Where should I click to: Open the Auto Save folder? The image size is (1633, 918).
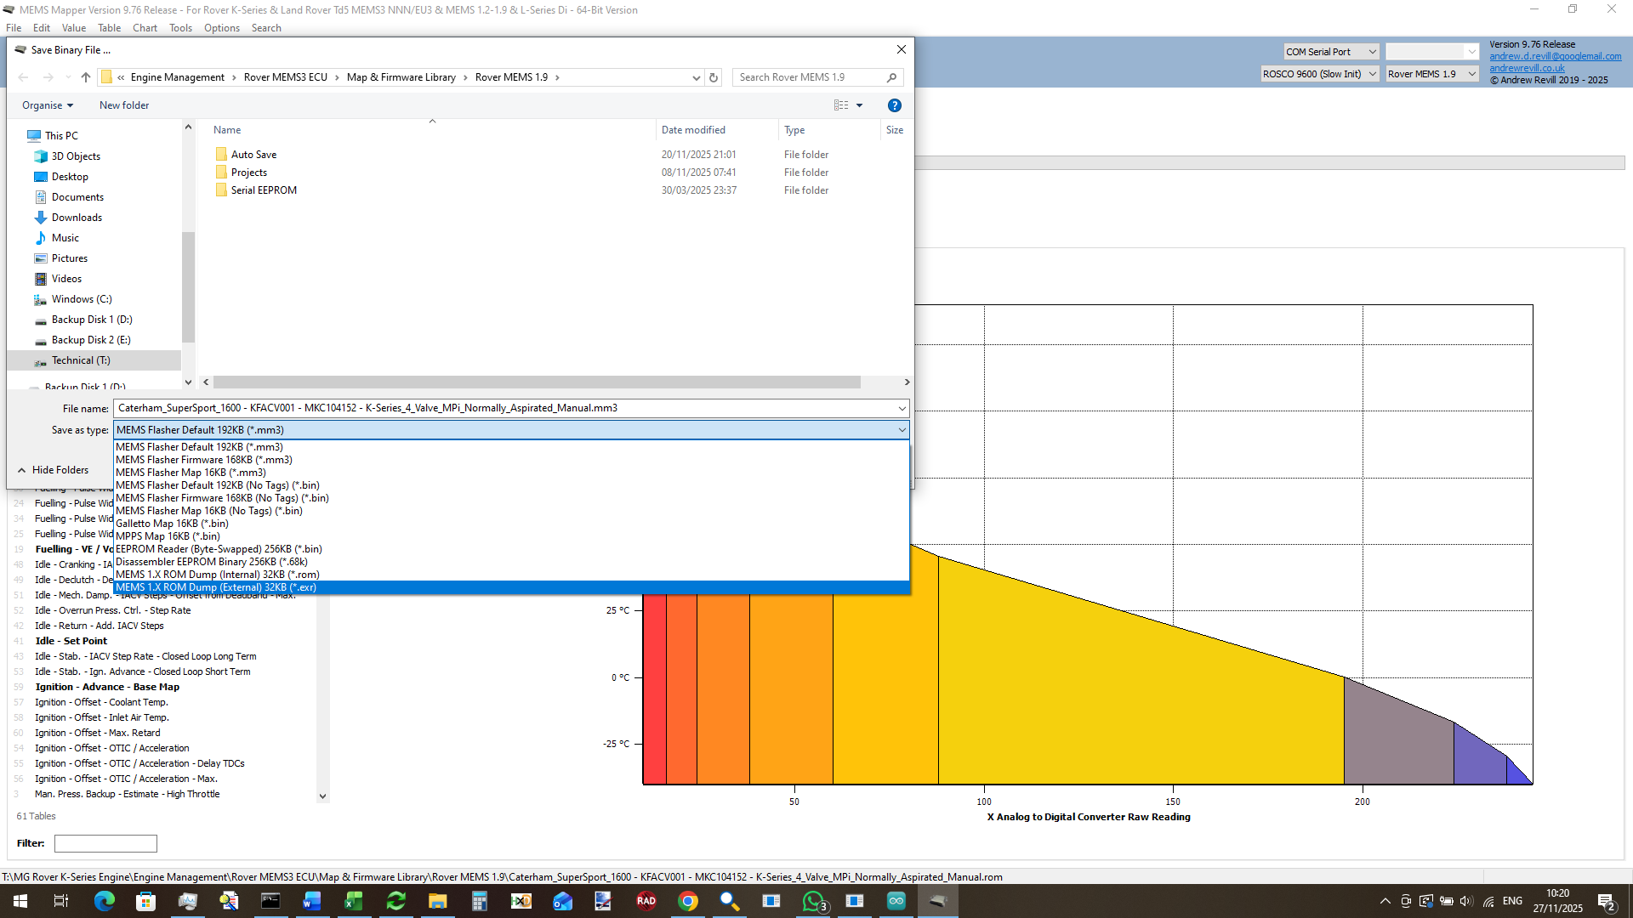tap(253, 155)
